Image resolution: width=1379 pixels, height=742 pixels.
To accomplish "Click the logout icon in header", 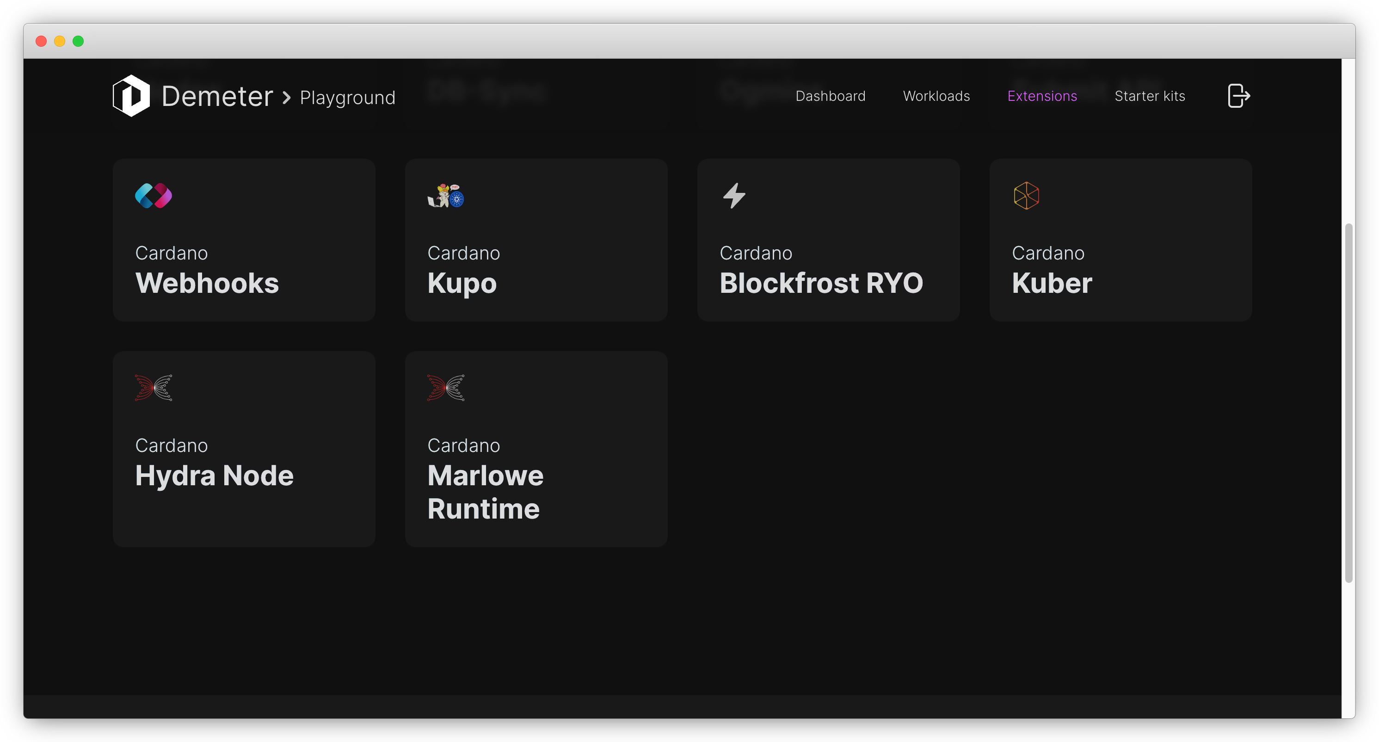I will 1238,96.
